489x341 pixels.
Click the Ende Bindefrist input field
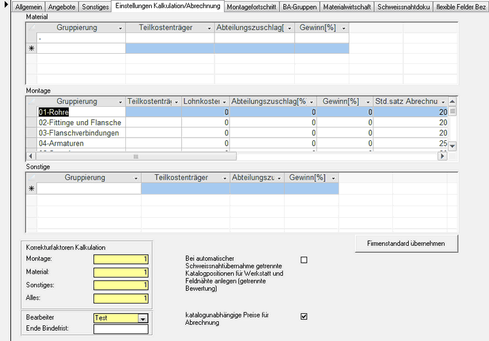(x=121, y=329)
